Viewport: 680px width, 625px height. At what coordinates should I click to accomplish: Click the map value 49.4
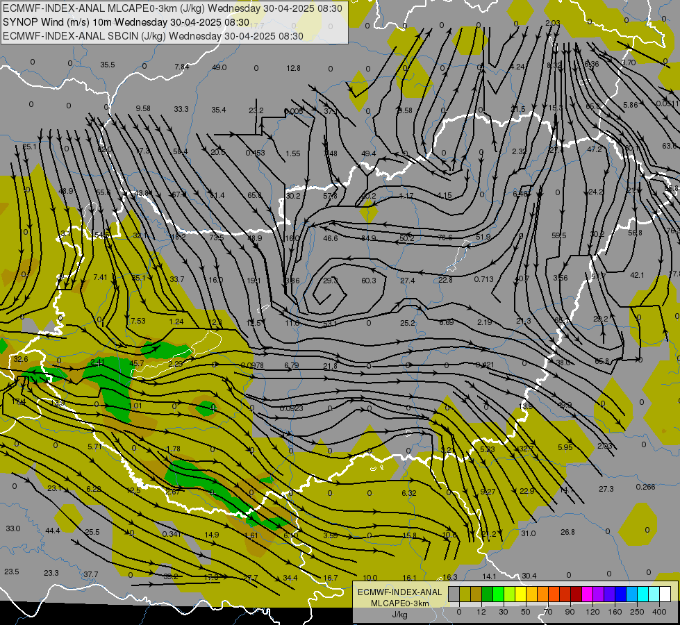click(369, 153)
